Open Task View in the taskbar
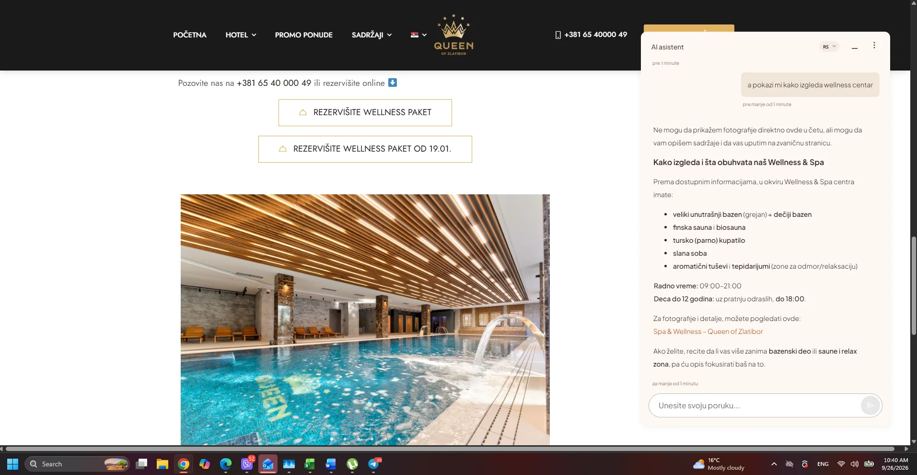The height and width of the screenshot is (475, 917). coord(141,464)
